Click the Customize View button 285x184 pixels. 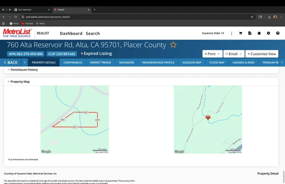pyautogui.click(x=262, y=53)
